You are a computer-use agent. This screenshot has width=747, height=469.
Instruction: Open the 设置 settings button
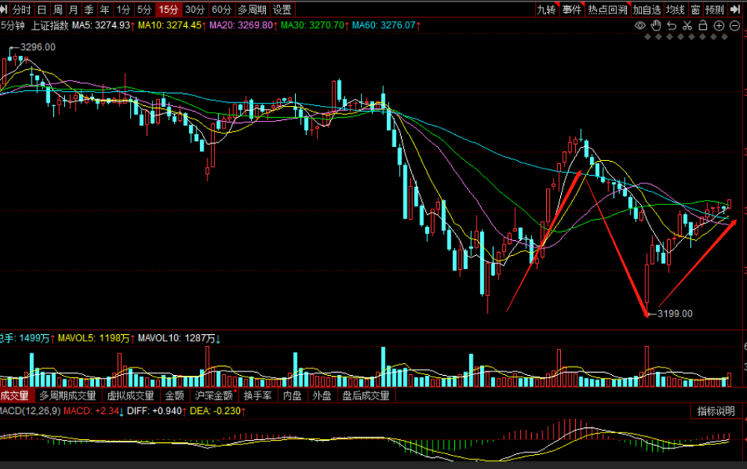click(282, 10)
